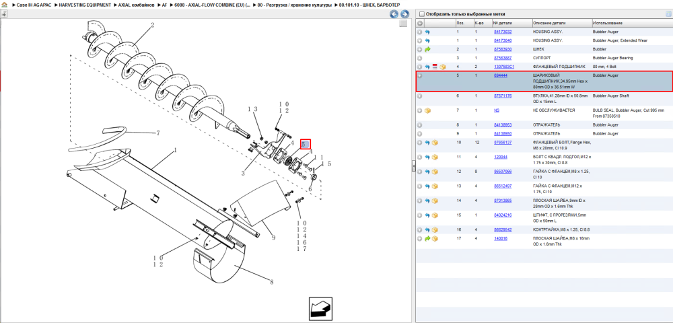
Task: Click blue arrow icon for part 86507066
Action: [427, 172]
